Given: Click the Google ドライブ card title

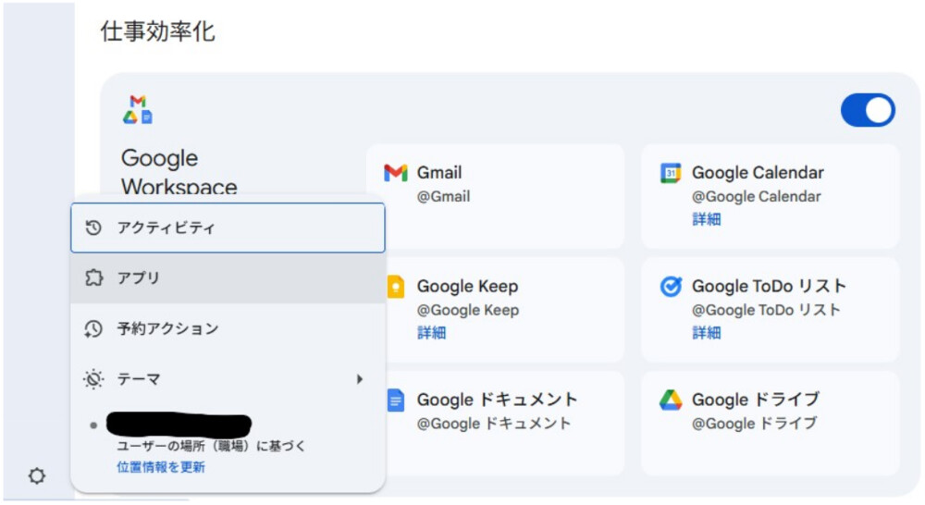Looking at the screenshot, I should 756,400.
